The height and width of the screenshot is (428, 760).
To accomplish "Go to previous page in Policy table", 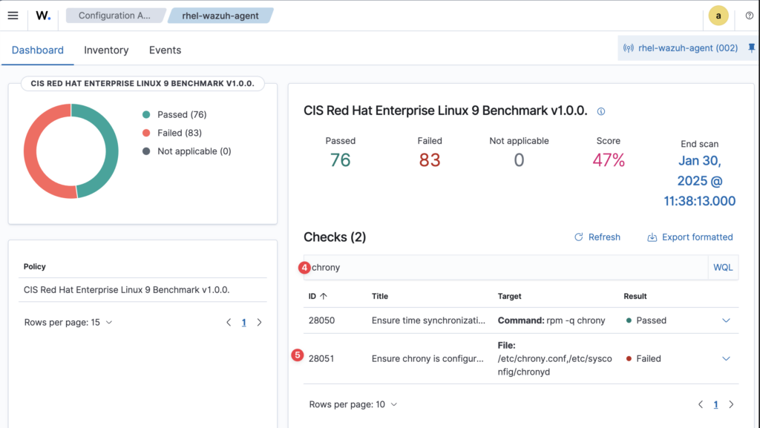I will tap(229, 323).
